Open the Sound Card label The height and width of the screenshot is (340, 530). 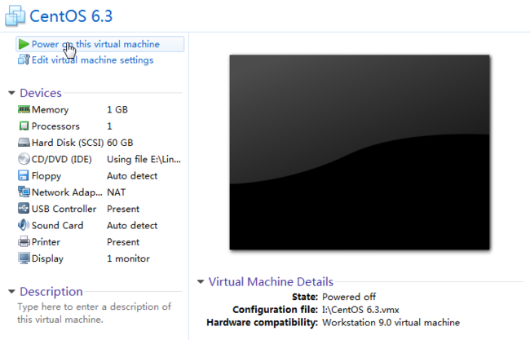coord(57,225)
